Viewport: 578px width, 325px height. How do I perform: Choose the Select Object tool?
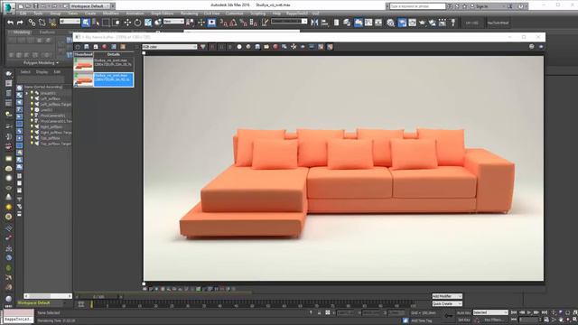(x=86, y=23)
